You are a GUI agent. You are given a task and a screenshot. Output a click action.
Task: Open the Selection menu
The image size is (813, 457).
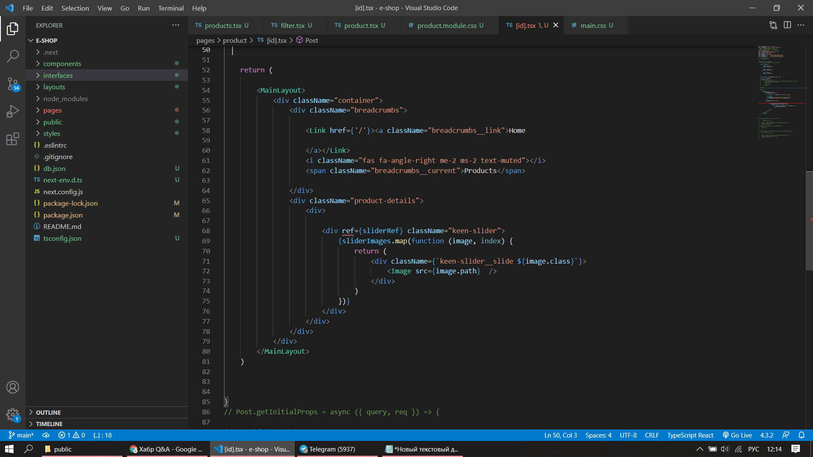point(75,8)
